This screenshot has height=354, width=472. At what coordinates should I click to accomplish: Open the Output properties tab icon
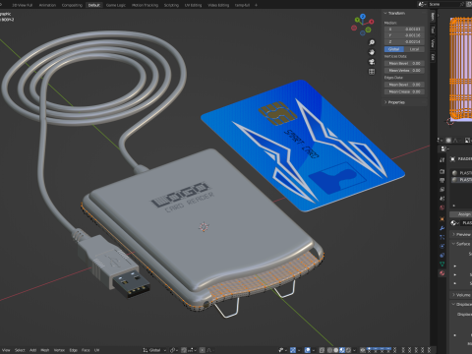(x=442, y=180)
